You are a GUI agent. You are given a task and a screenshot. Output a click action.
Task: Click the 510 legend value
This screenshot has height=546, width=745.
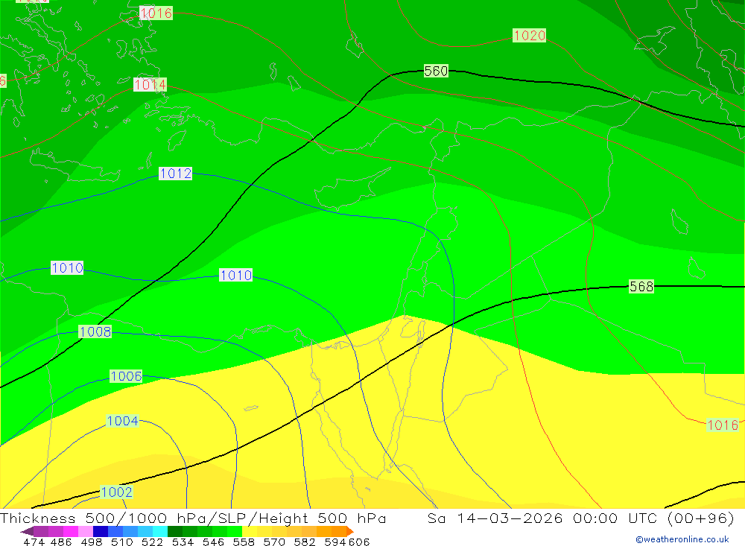[x=121, y=542]
